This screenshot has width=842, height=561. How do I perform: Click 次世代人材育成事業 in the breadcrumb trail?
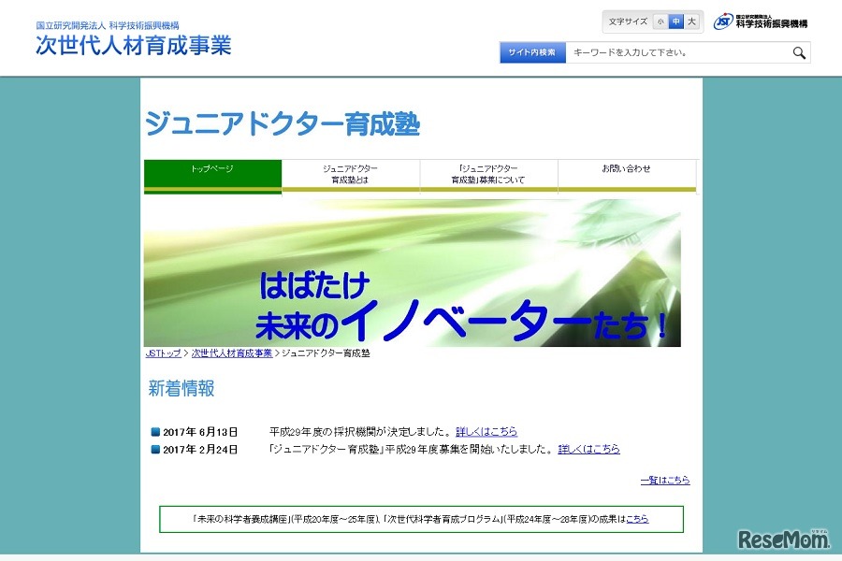pyautogui.click(x=229, y=353)
